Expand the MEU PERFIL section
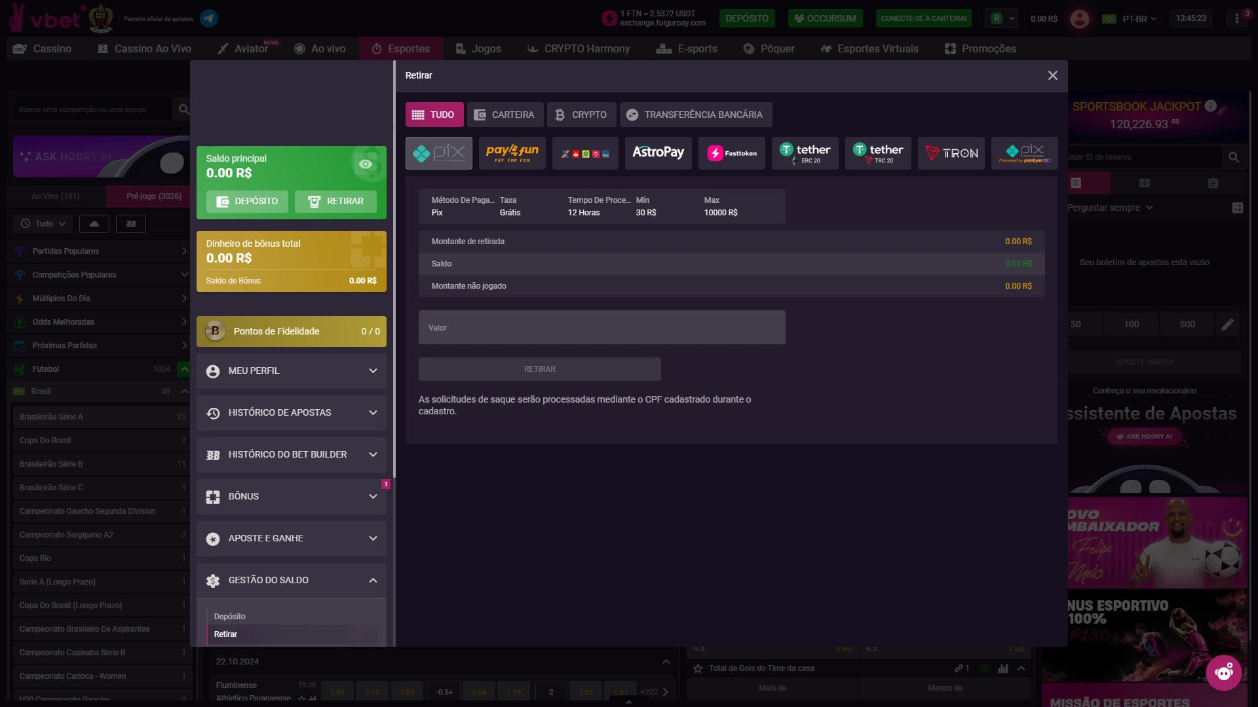1258x707 pixels. pos(292,371)
